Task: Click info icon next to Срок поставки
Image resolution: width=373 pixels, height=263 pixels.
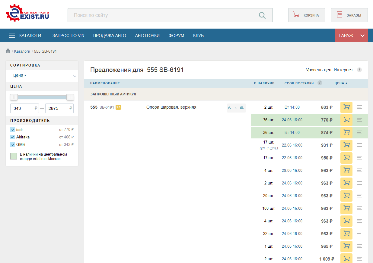Action: pos(320,83)
